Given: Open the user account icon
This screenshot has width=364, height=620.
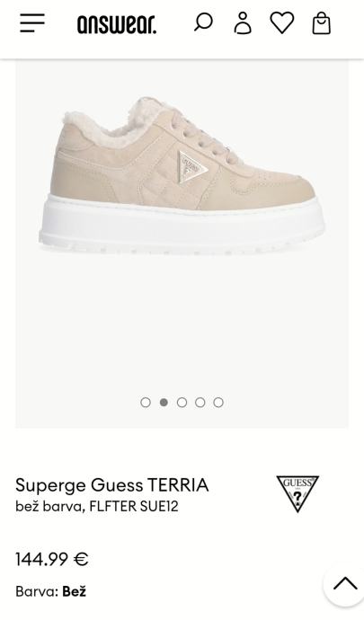Looking at the screenshot, I should (243, 23).
